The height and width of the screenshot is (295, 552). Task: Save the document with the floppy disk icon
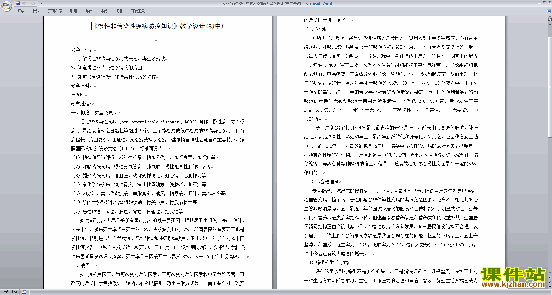18,3
